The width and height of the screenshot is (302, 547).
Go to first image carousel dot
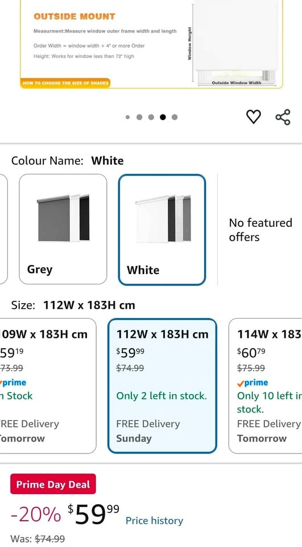[128, 117]
